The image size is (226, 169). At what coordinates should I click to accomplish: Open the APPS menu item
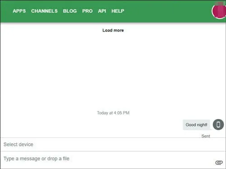point(19,11)
